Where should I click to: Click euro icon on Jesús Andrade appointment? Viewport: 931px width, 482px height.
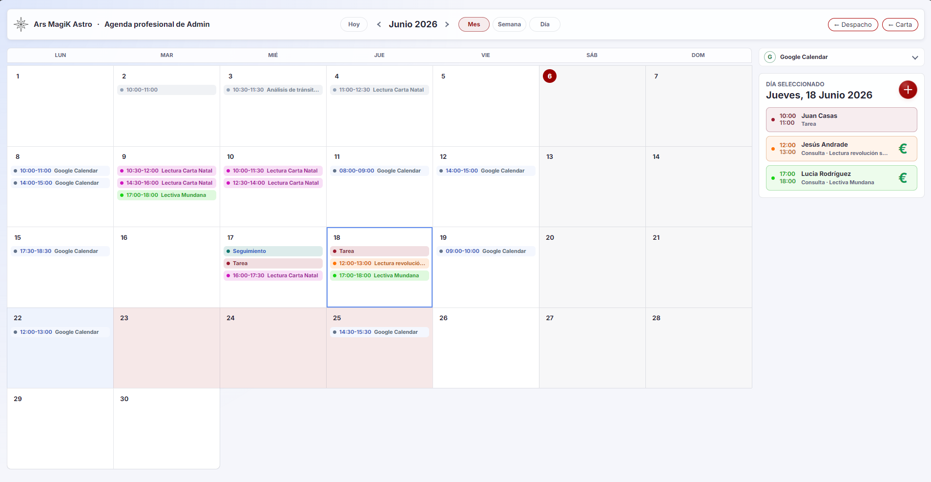tap(903, 149)
